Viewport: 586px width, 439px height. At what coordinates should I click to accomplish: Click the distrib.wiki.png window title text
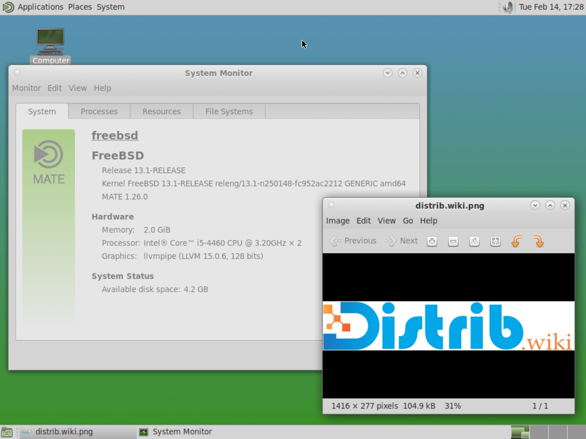(450, 206)
